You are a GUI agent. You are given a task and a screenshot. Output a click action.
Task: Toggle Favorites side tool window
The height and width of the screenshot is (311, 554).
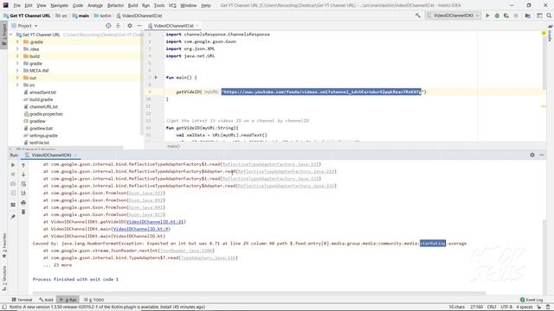(4, 245)
